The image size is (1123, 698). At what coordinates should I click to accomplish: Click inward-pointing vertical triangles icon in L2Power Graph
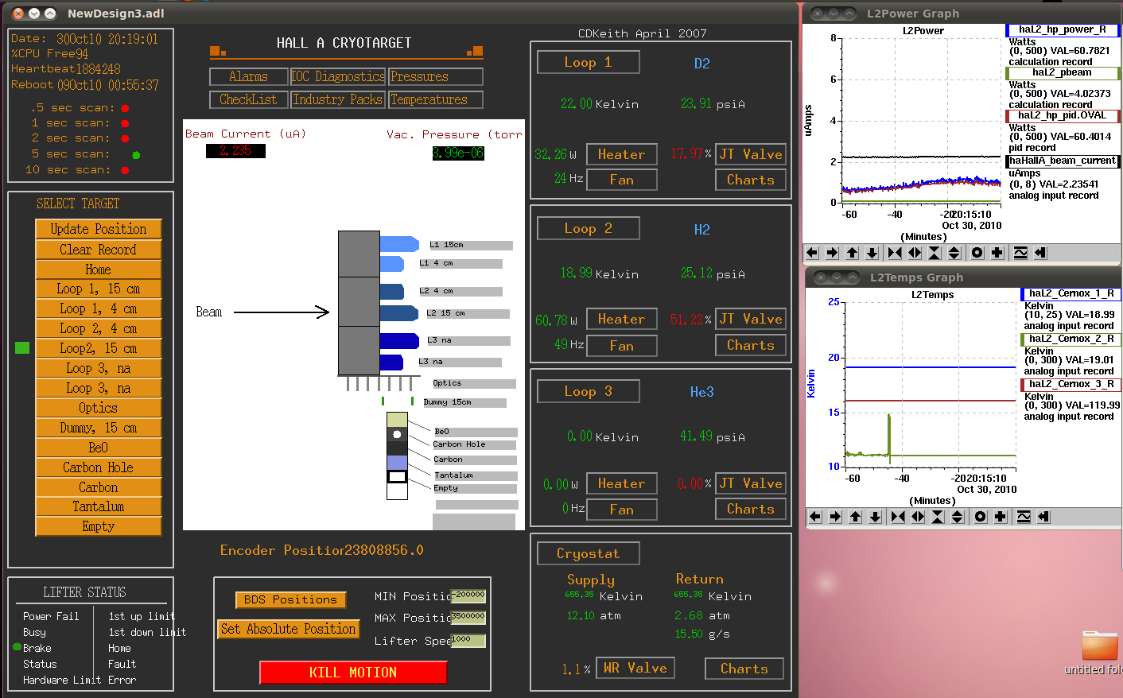[x=935, y=253]
